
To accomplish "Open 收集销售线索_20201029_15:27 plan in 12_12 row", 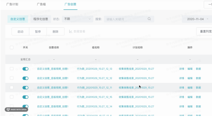I will (x=137, y=78).
